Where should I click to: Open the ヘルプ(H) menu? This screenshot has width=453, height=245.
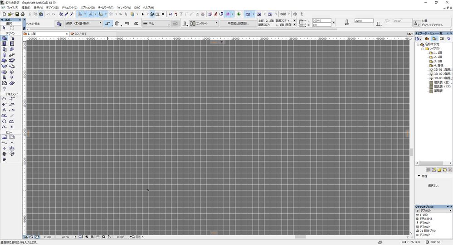point(148,8)
